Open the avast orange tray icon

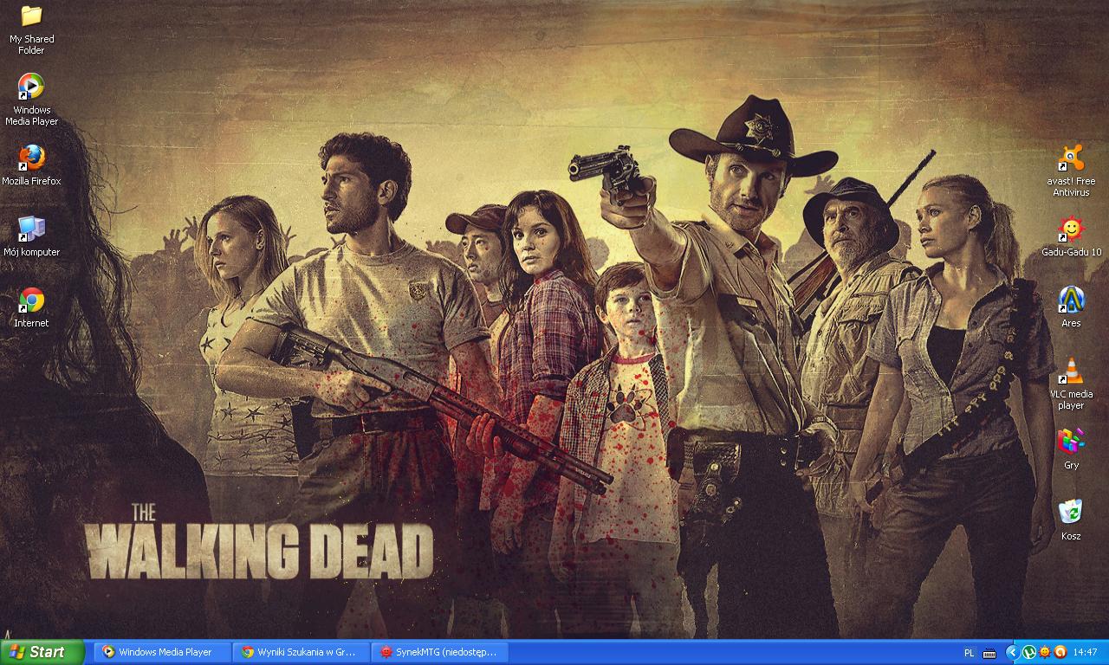point(1060,652)
